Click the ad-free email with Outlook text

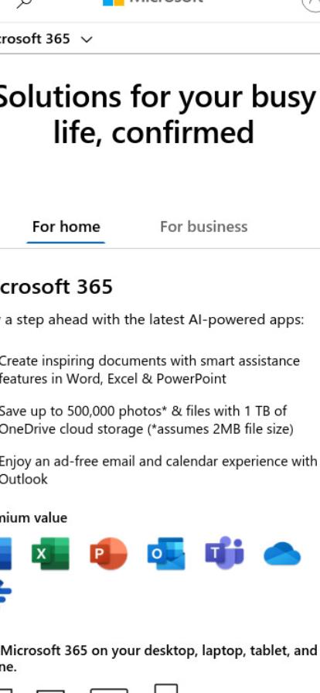[158, 470]
